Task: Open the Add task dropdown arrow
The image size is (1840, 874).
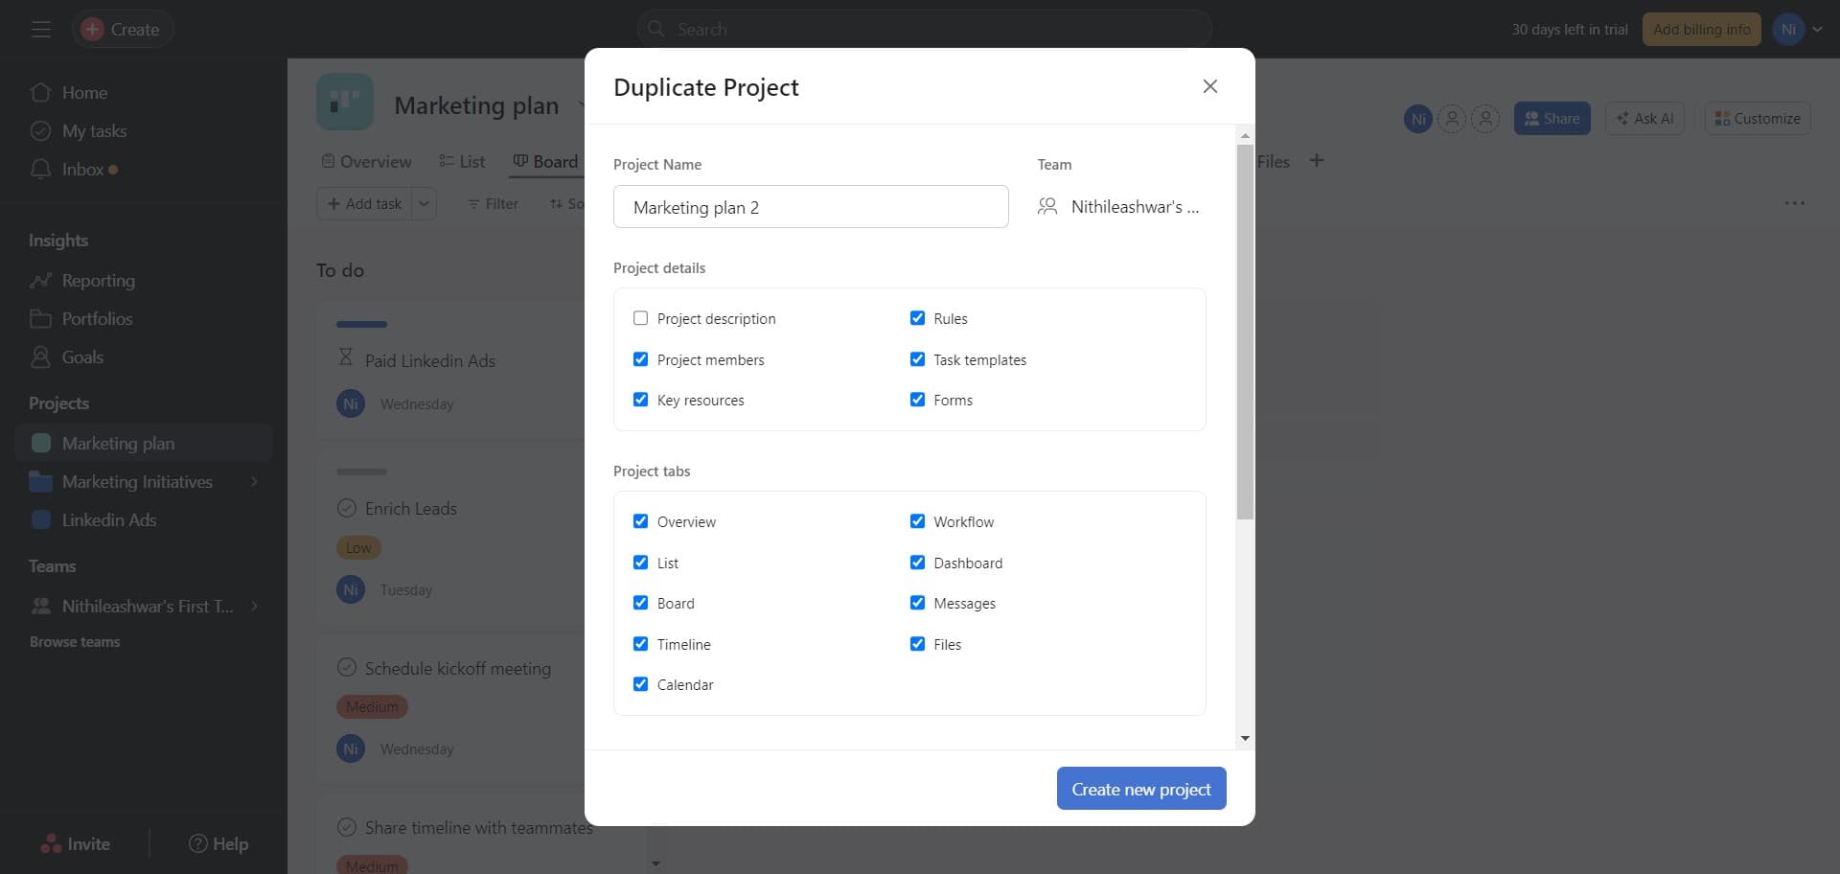Action: (424, 203)
